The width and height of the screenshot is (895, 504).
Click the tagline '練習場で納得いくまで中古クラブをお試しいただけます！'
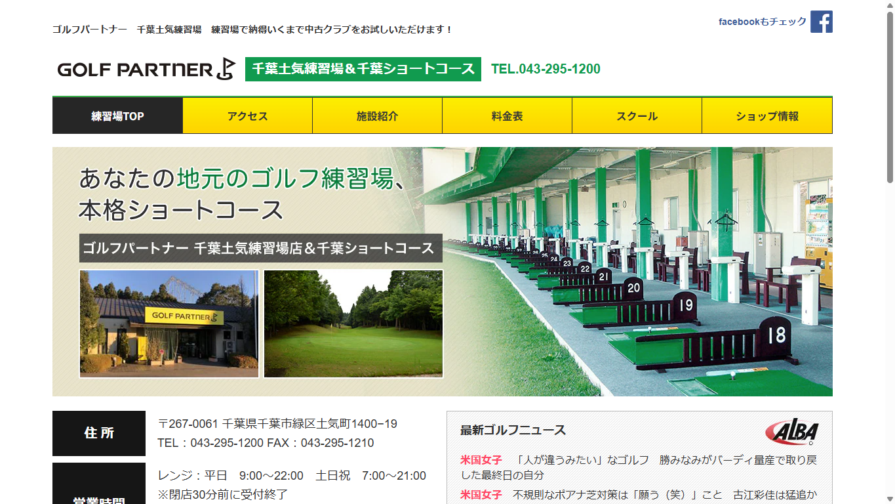tap(332, 30)
